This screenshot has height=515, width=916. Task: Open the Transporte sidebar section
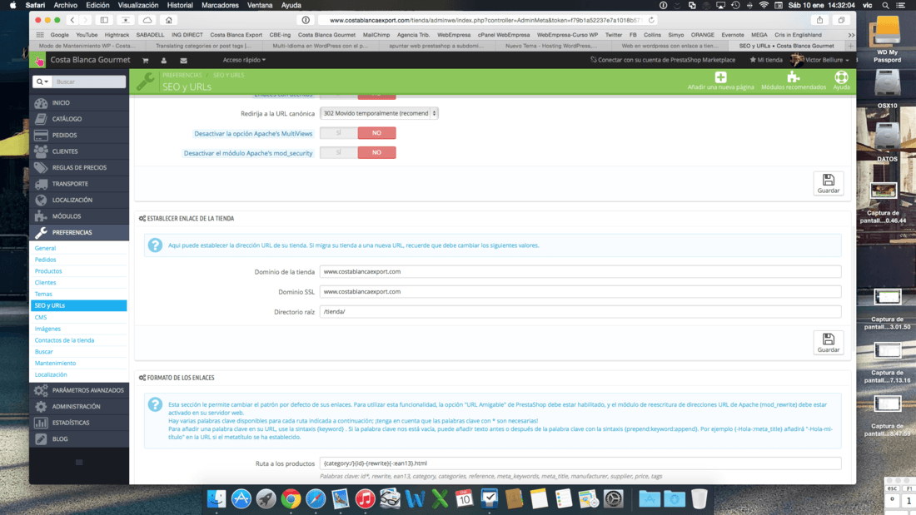coord(79,184)
